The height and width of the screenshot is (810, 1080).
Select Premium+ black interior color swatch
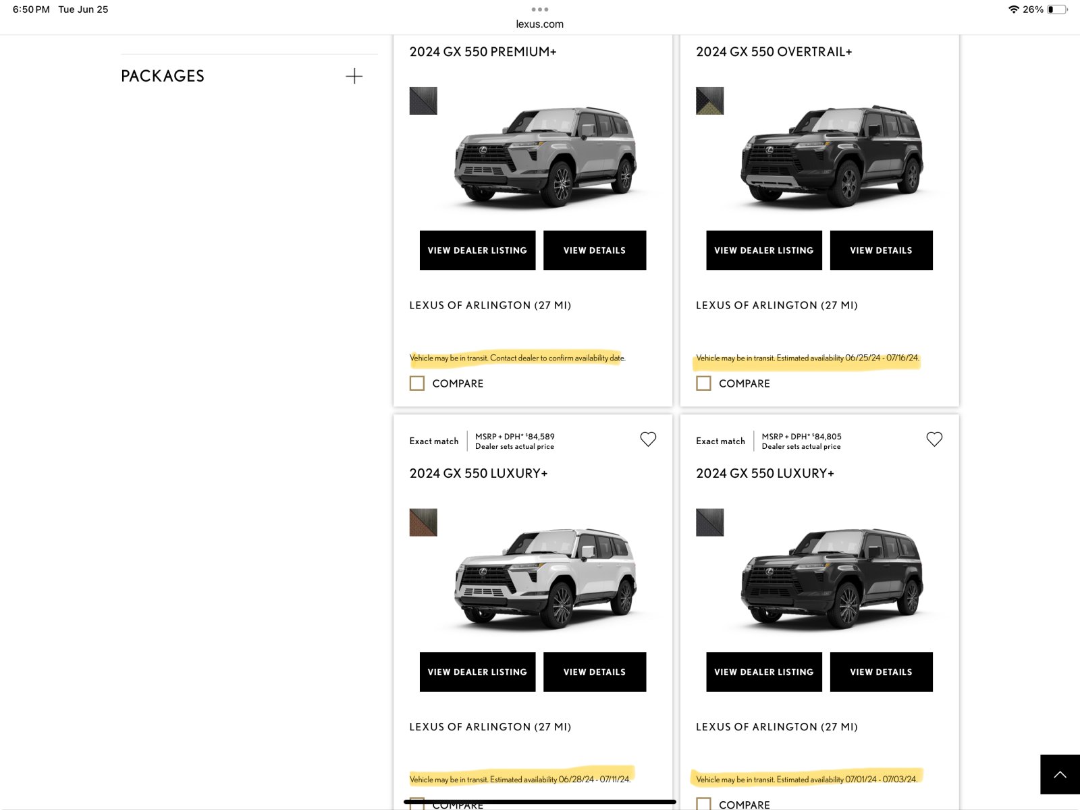(x=423, y=101)
